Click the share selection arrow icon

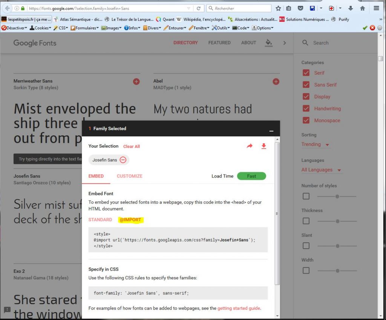250,146
